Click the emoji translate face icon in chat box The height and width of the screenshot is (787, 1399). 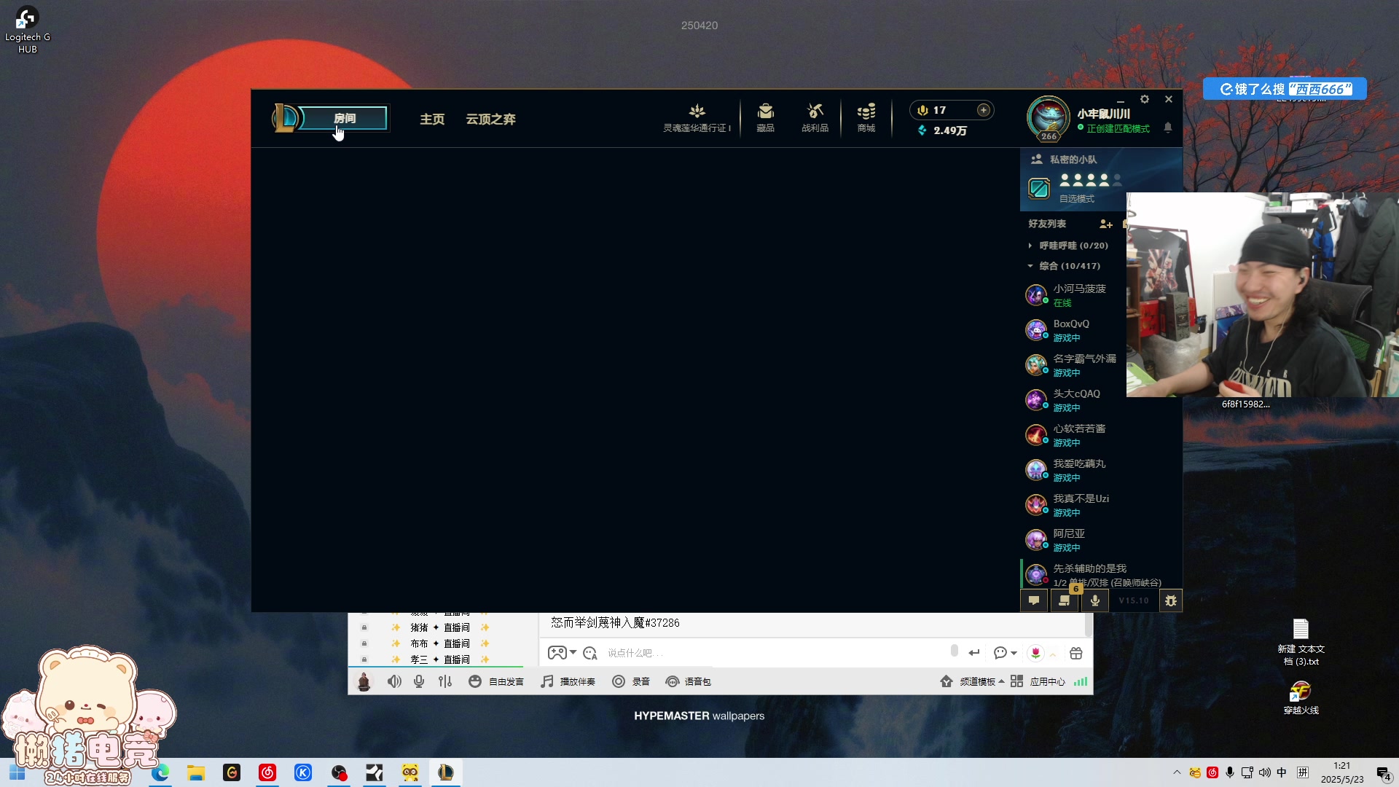(590, 653)
